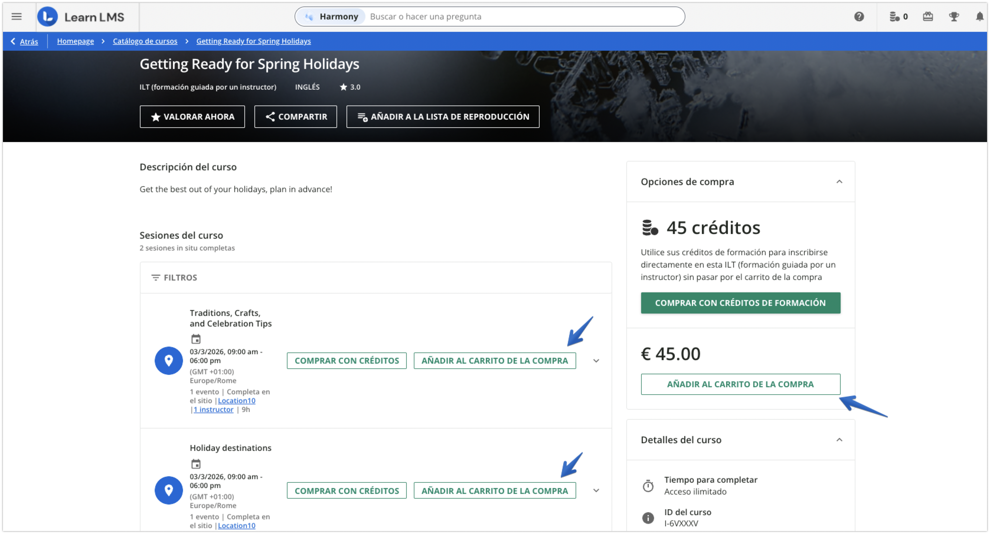Collapse the Detalles del curso section

click(x=840, y=440)
